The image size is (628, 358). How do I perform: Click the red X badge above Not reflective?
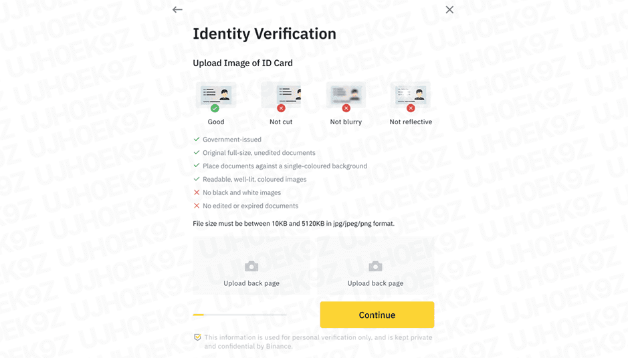point(411,108)
